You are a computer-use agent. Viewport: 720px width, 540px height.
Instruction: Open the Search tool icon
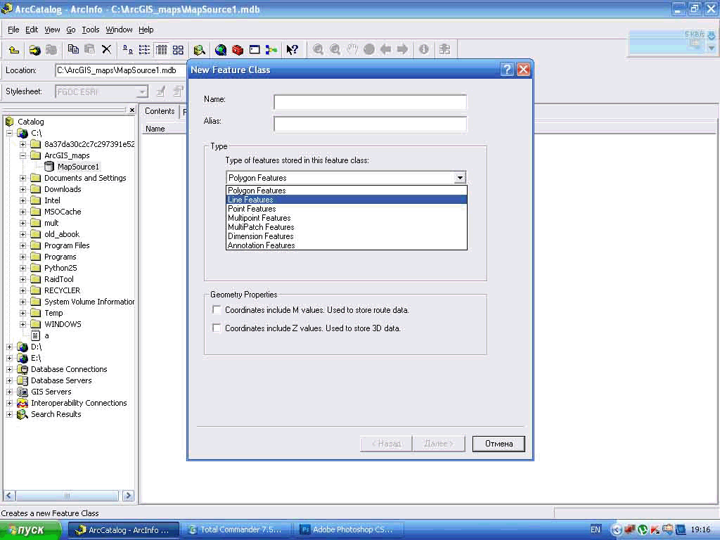click(199, 50)
